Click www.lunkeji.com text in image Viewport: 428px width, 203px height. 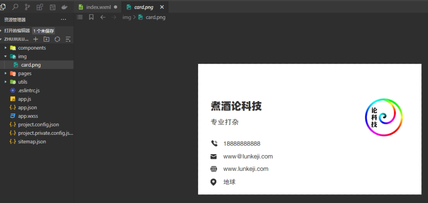click(246, 169)
